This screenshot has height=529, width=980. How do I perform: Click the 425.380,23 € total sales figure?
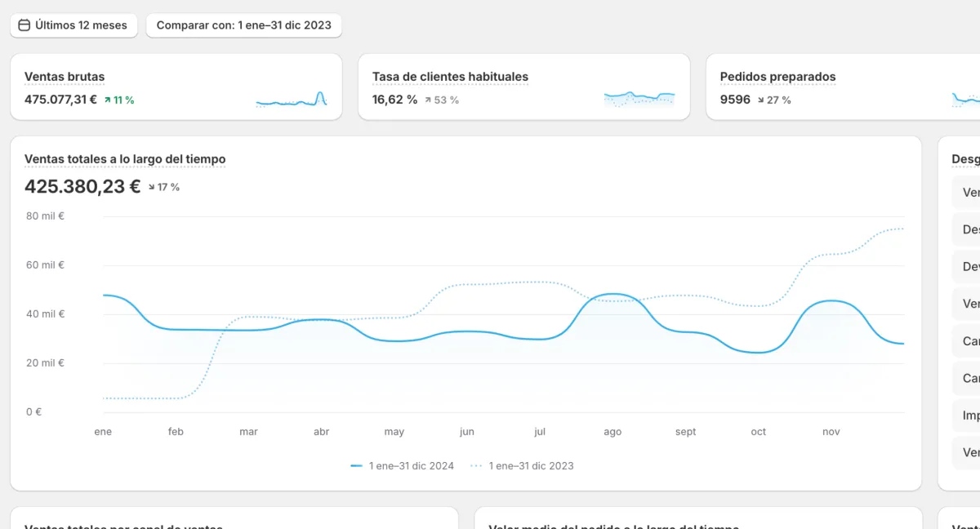point(82,186)
